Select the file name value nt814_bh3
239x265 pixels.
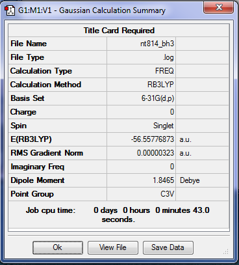[157, 44]
